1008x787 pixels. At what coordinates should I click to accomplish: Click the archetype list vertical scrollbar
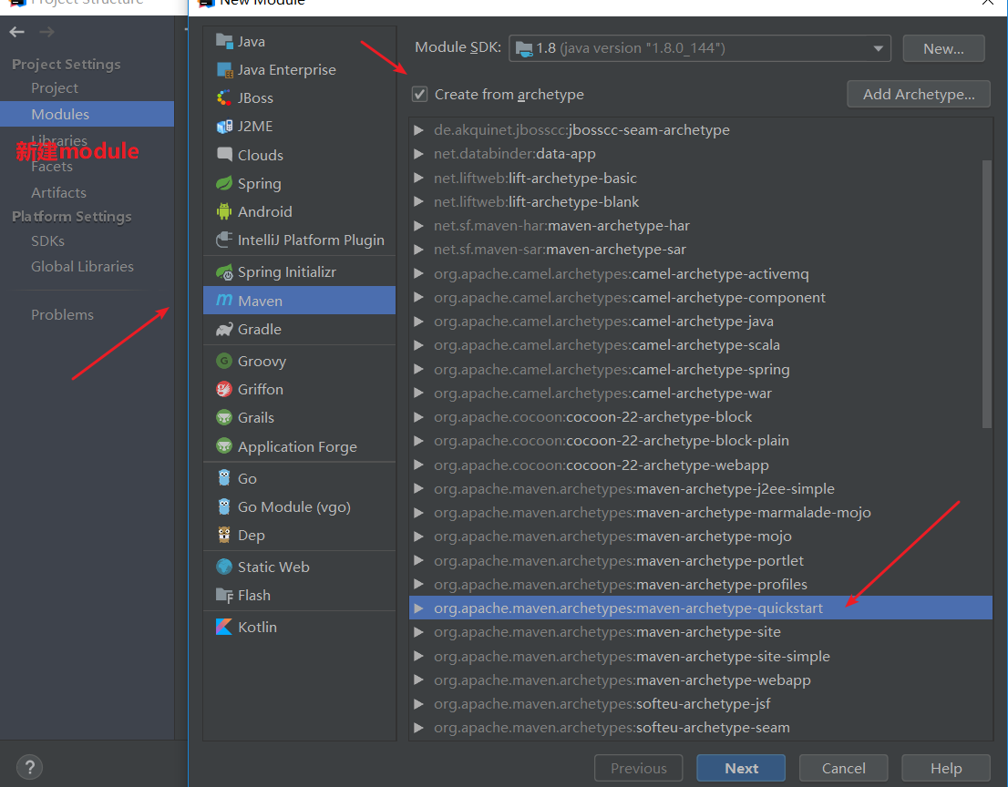(986, 291)
